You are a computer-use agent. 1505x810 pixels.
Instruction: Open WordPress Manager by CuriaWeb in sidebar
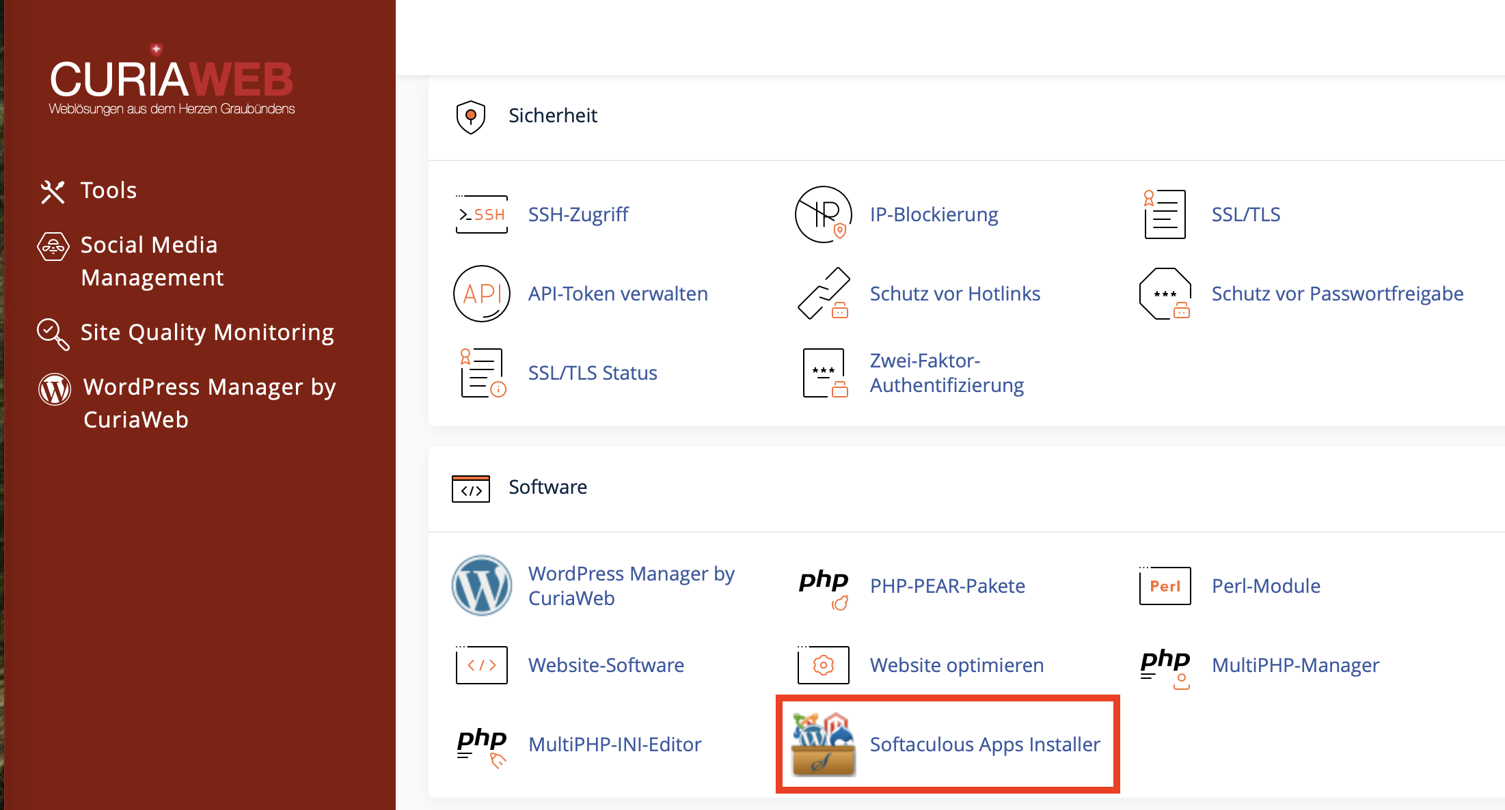(209, 403)
